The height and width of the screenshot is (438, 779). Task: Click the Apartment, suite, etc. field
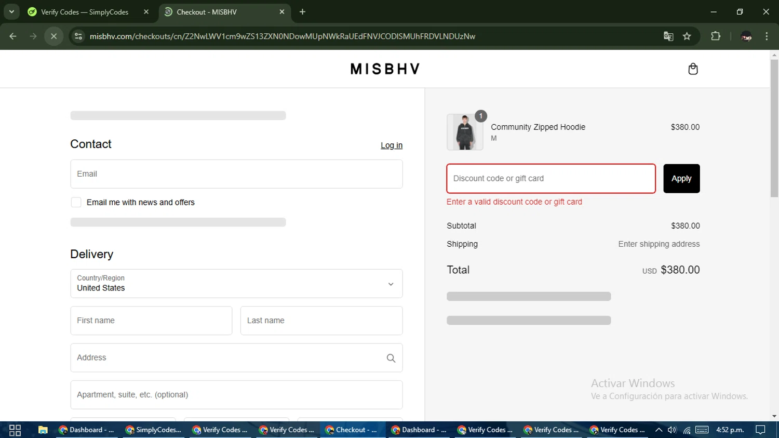coord(236,395)
